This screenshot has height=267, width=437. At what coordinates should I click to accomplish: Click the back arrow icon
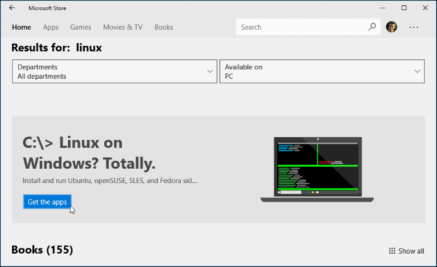pos(12,8)
